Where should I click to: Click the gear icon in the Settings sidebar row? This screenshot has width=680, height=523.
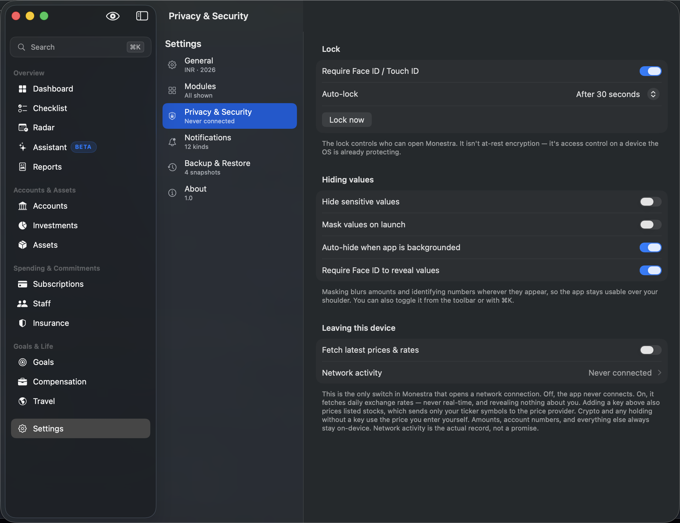click(22, 428)
